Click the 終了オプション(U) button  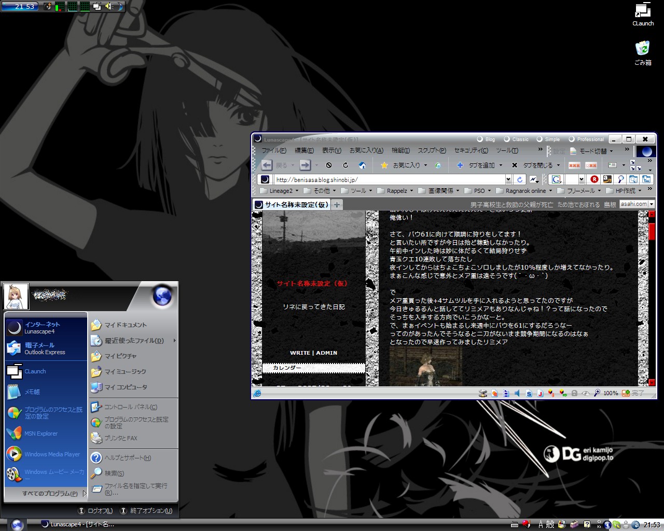[x=146, y=511]
